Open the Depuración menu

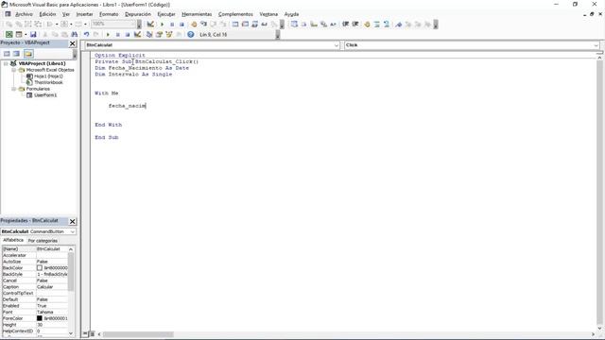point(138,14)
